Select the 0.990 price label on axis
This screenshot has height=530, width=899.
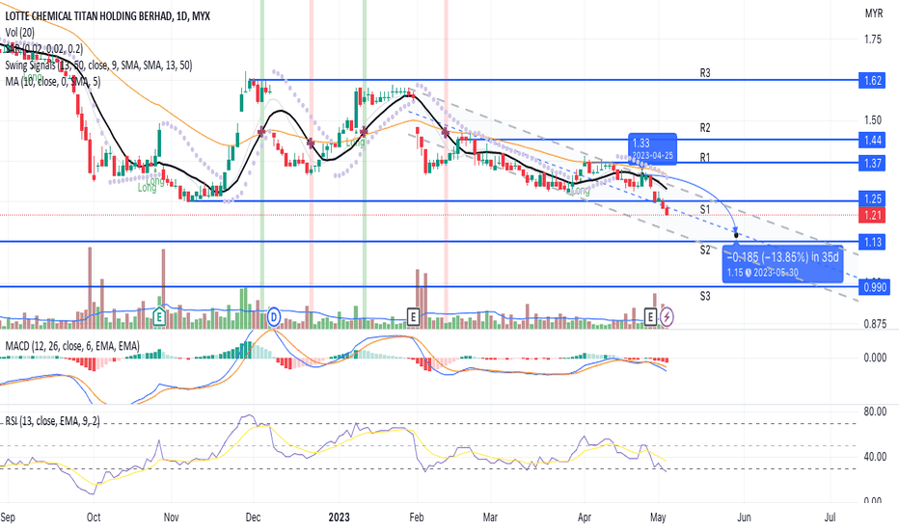[x=874, y=287]
